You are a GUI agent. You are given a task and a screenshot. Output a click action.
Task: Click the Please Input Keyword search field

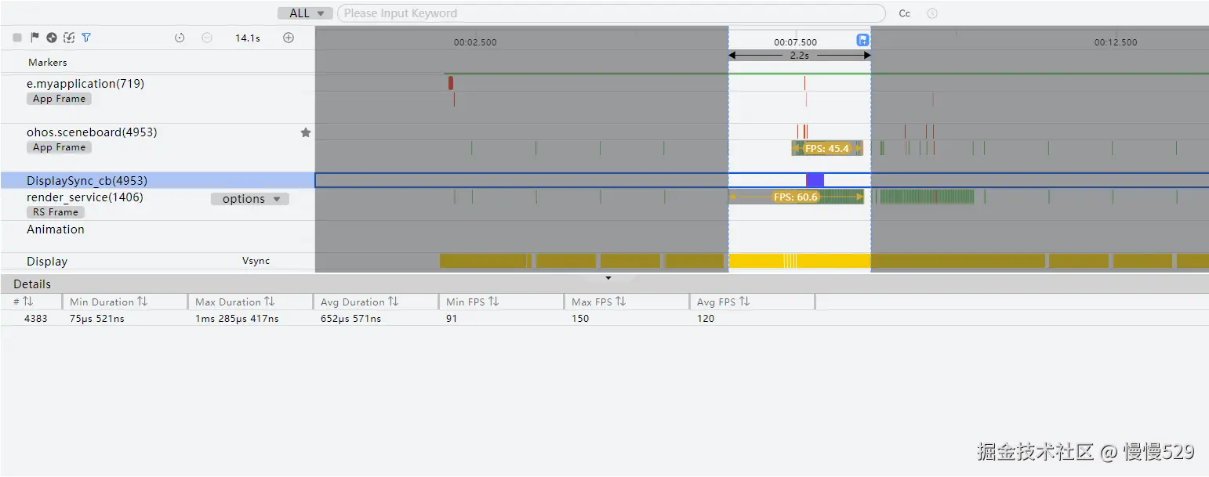tap(612, 13)
